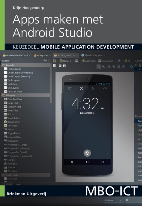Tap the alarm clock icon in phone preview
The image size is (142, 206).
point(70,88)
